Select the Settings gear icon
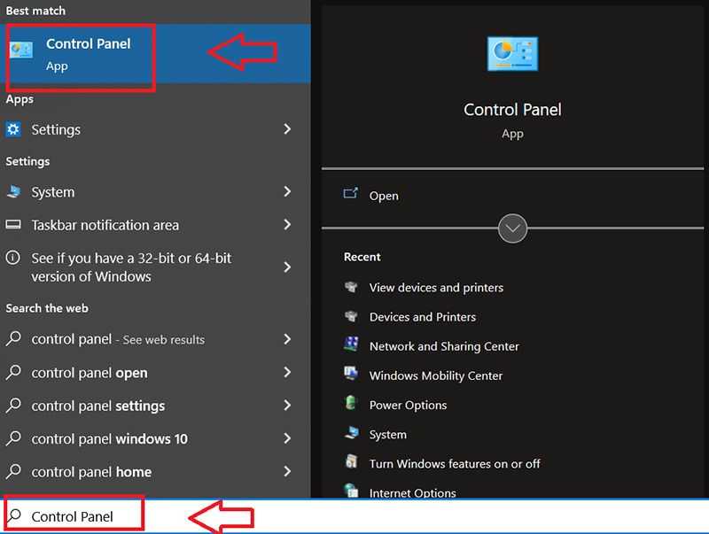This screenshot has width=709, height=534. click(x=12, y=129)
